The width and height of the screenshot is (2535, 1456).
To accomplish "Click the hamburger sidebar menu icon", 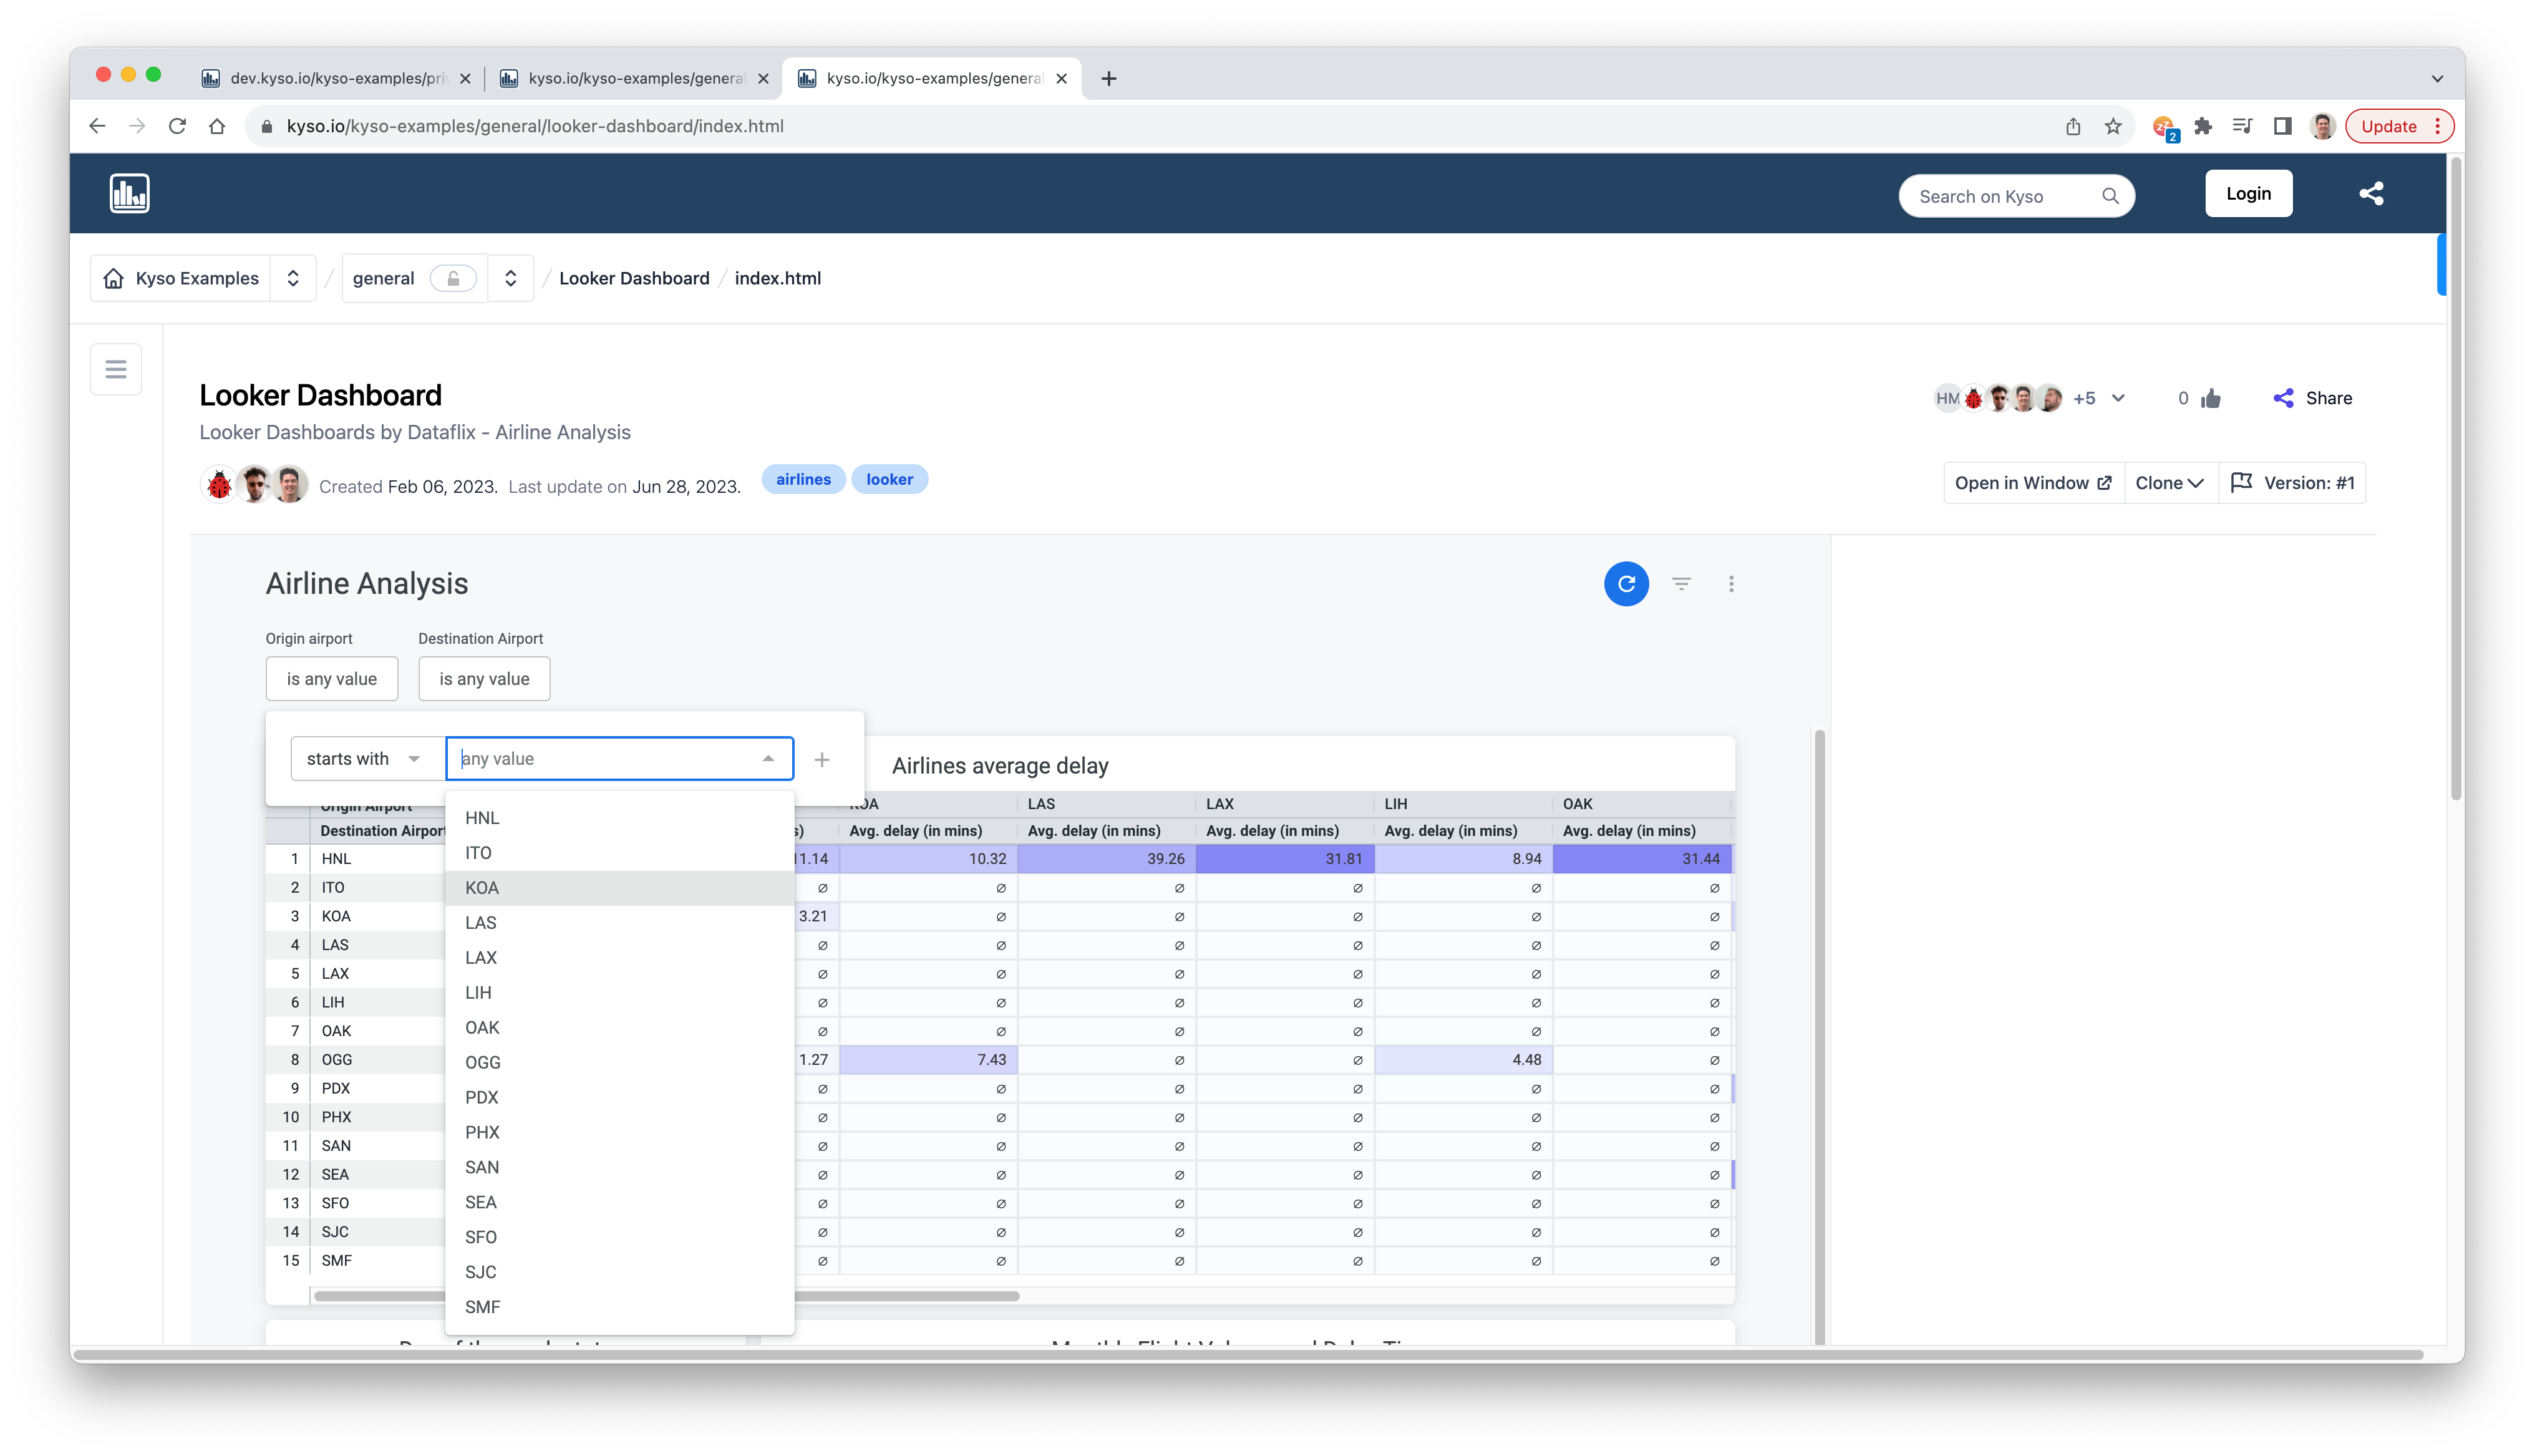I will click(x=116, y=369).
